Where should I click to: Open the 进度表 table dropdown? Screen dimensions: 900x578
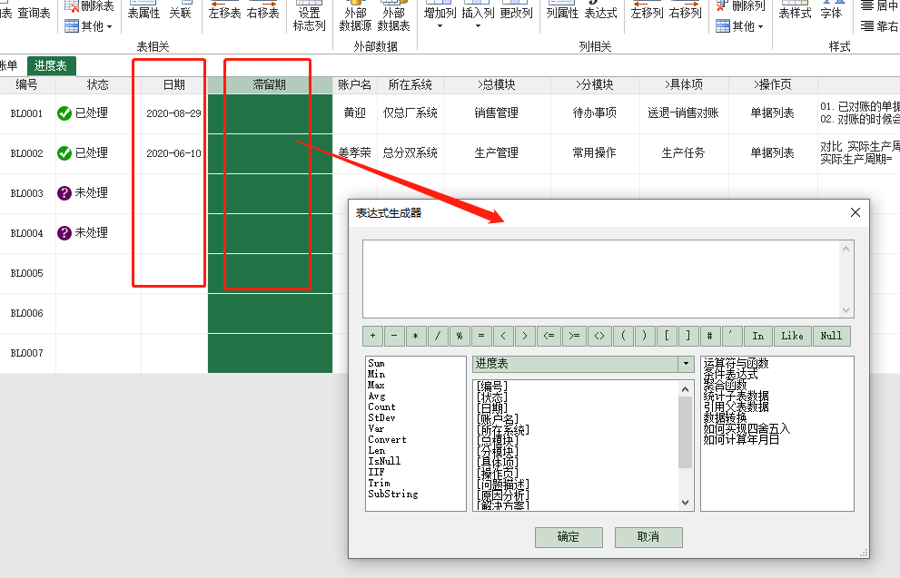pyautogui.click(x=686, y=364)
